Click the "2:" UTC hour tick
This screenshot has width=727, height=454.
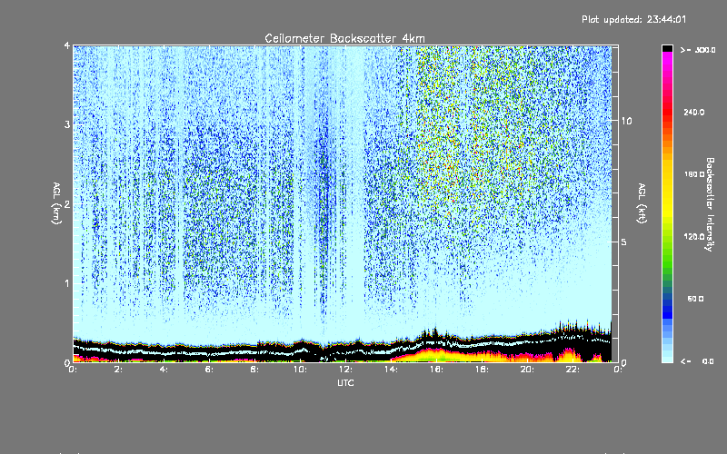(118, 370)
